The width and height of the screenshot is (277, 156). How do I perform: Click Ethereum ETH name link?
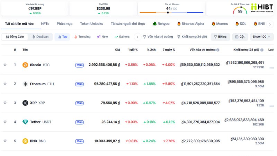42,84
